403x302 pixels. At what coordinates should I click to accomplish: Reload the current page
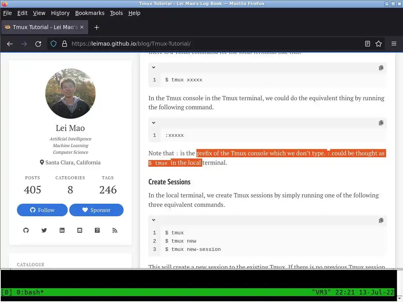[x=38, y=44]
